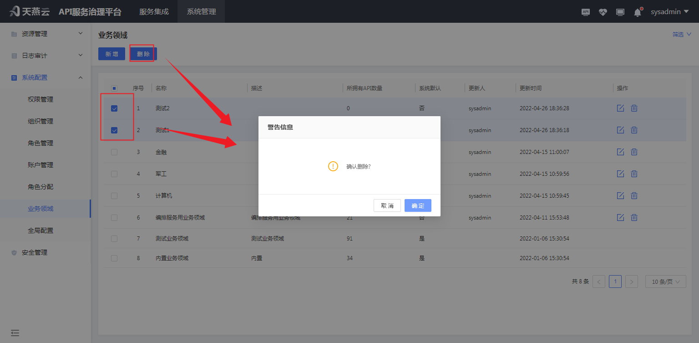This screenshot has width=699, height=343.
Task: Collapse the sidebar using the bottom-left icon
Action: [15, 333]
